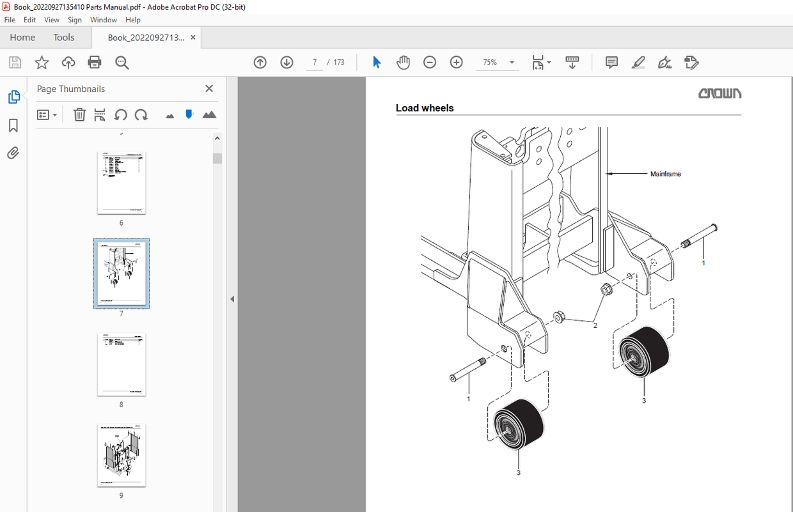Screen dimensions: 793x512
Task: Switch to the Tools tab
Action: [x=63, y=37]
